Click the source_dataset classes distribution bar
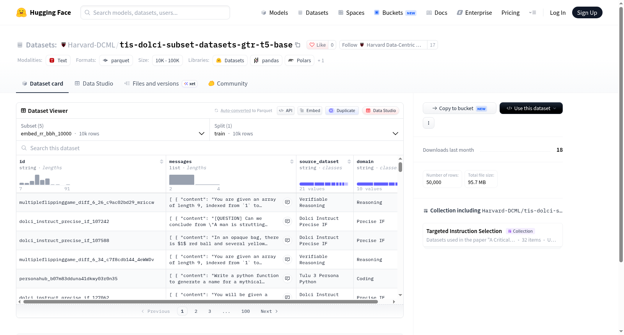Screen dimensions: 624x335 coord(324,184)
